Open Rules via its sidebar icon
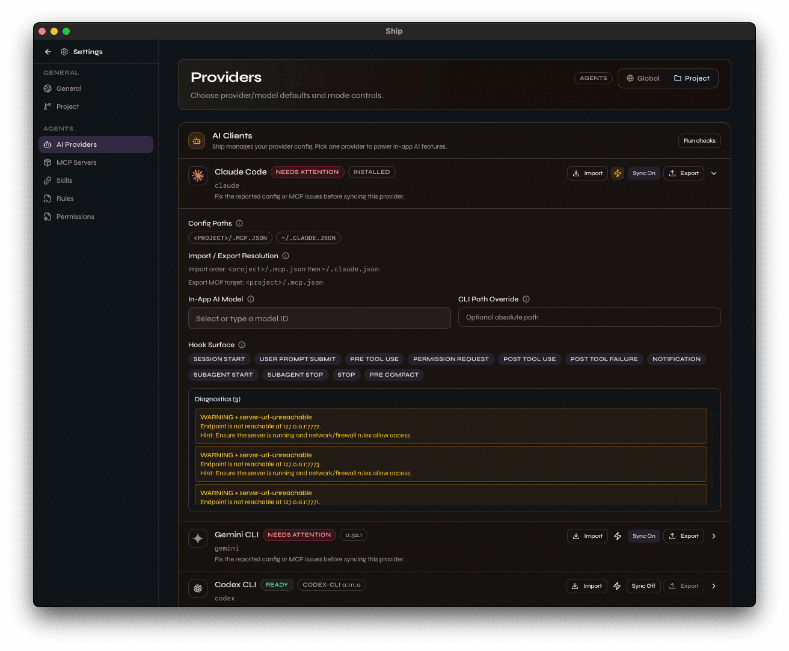Screen dimensions: 789x651 (x=48, y=199)
